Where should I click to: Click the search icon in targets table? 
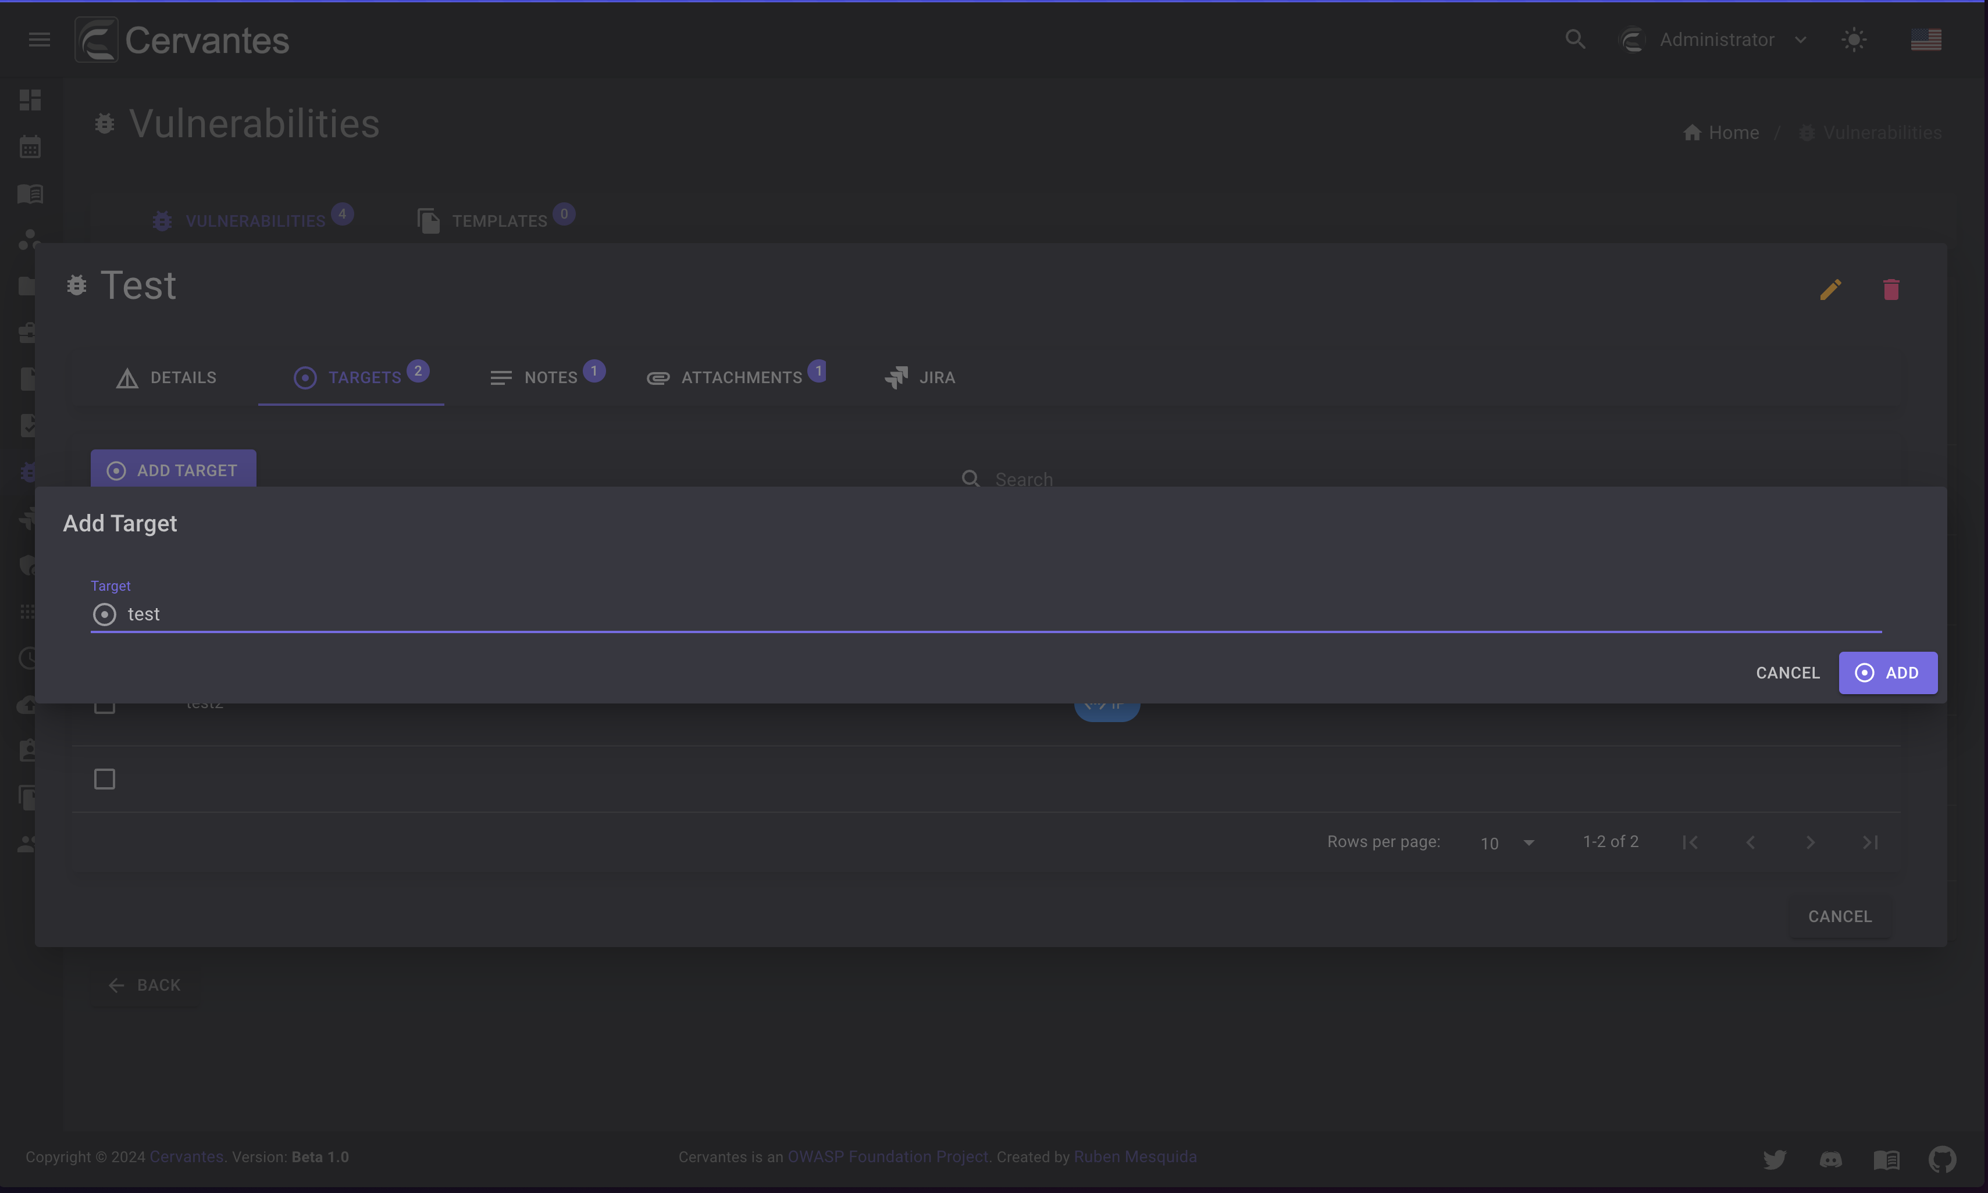point(971,479)
